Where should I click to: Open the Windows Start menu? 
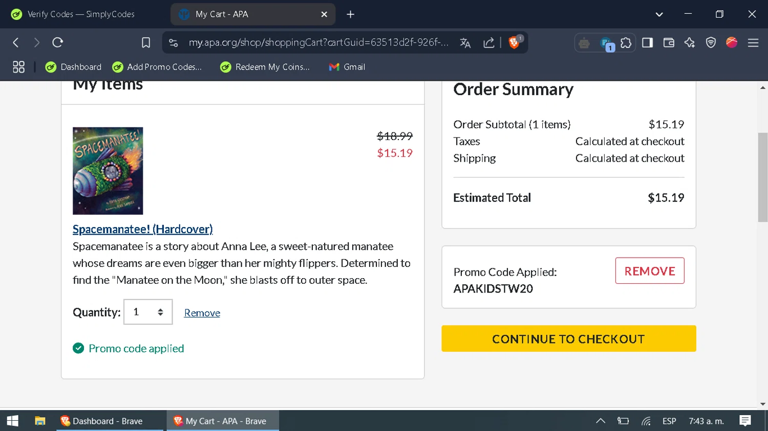click(x=13, y=421)
